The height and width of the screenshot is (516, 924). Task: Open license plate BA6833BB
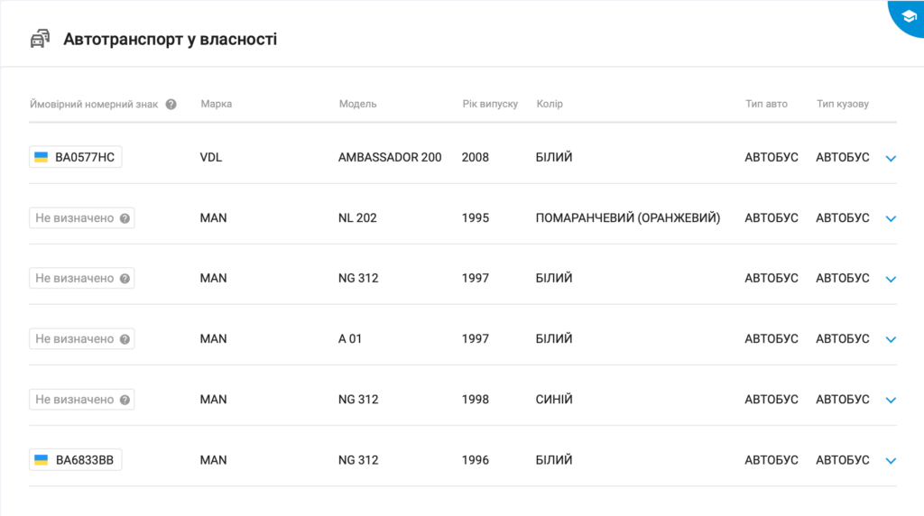click(x=76, y=460)
